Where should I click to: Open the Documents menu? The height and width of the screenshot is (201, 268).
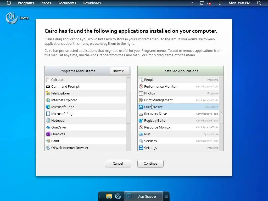(x=67, y=3)
